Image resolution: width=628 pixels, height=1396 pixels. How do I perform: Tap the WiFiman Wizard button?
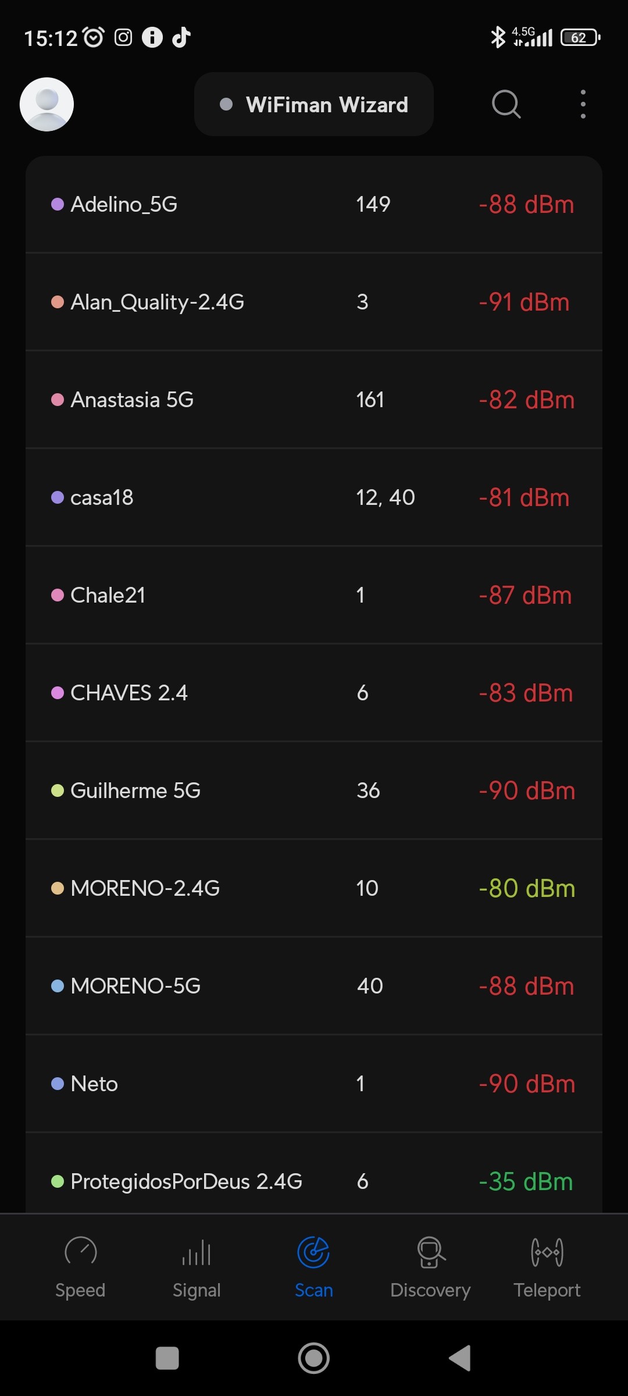tap(314, 105)
